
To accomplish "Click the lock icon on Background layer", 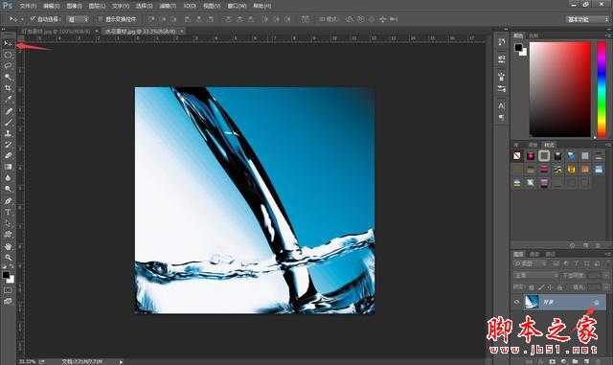I will pyautogui.click(x=596, y=303).
